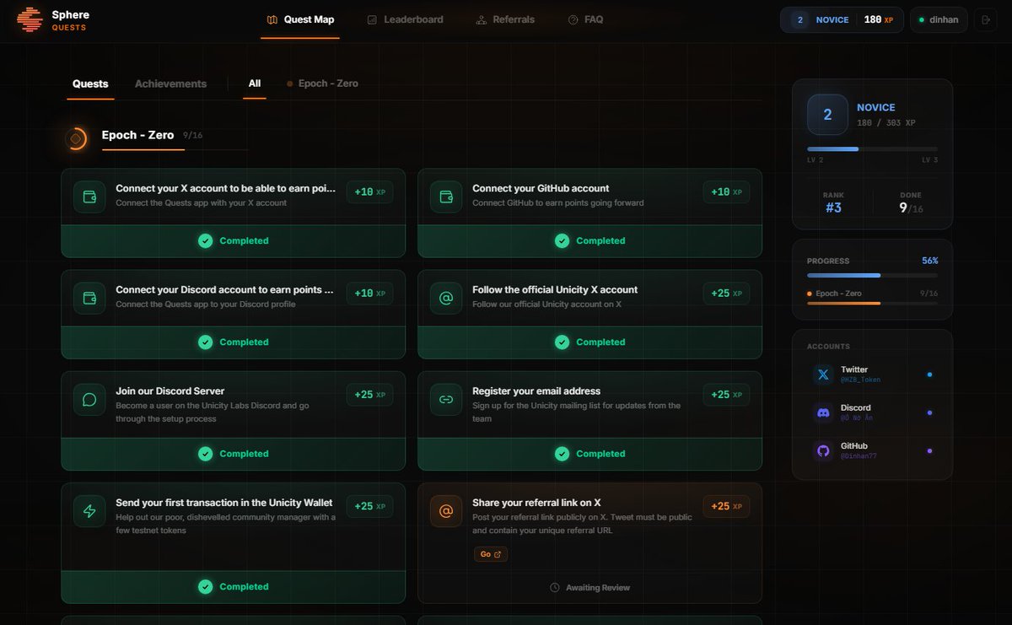
Task: Click the lightning icon on first transaction quest
Action: (x=89, y=511)
